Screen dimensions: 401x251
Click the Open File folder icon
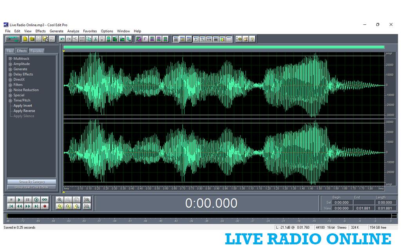32,39
